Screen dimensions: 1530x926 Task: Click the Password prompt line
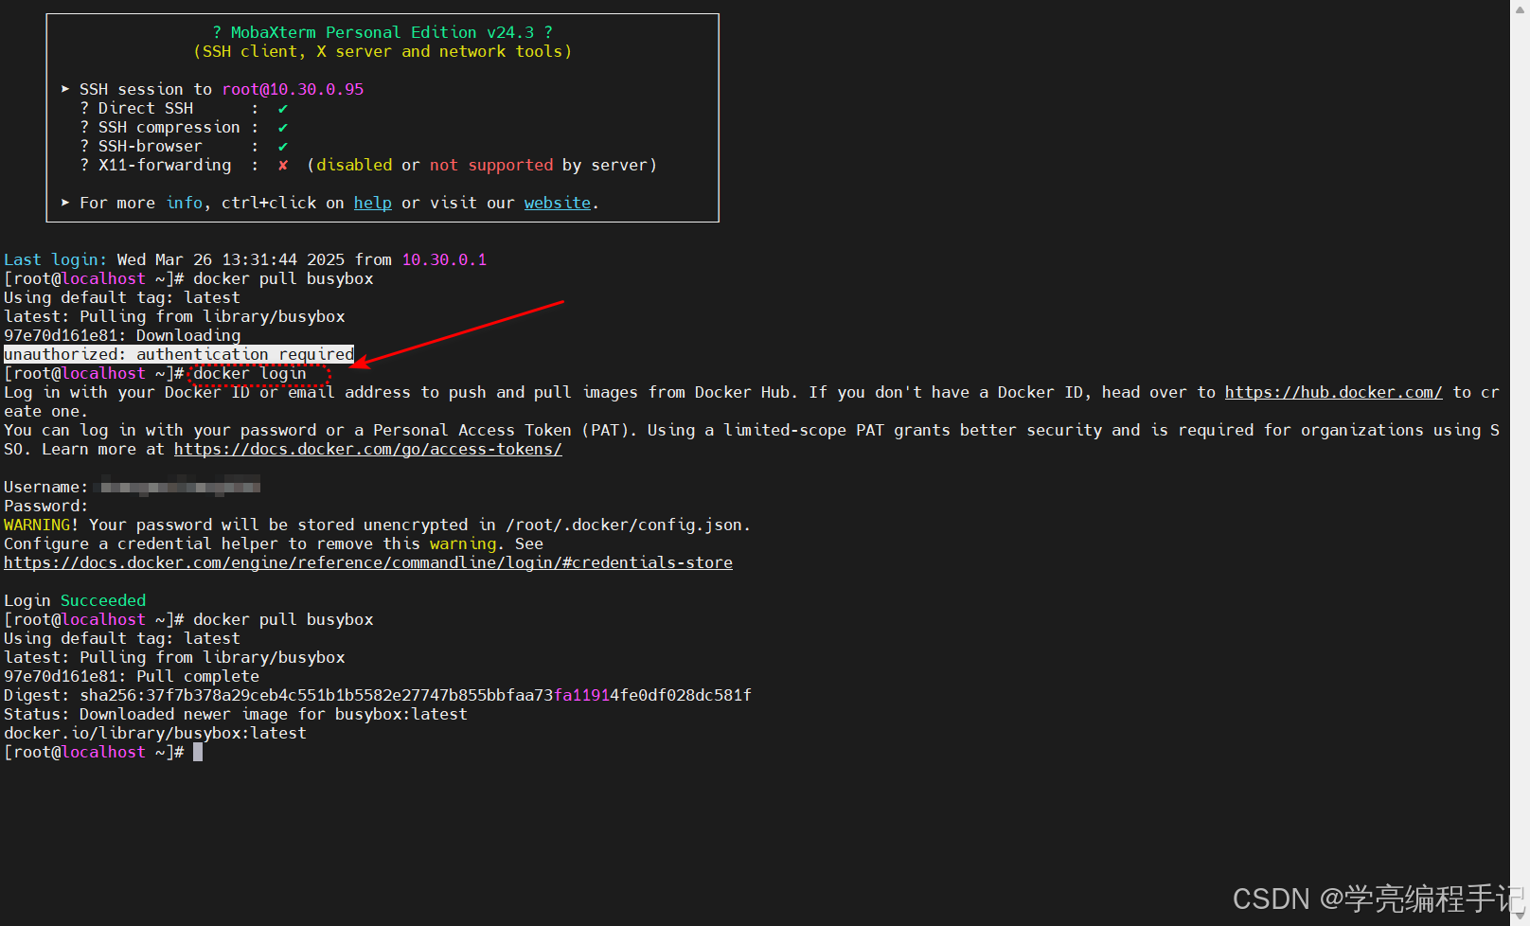pyautogui.click(x=44, y=506)
